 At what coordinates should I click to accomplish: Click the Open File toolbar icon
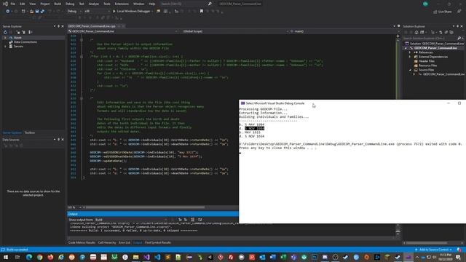click(31, 12)
